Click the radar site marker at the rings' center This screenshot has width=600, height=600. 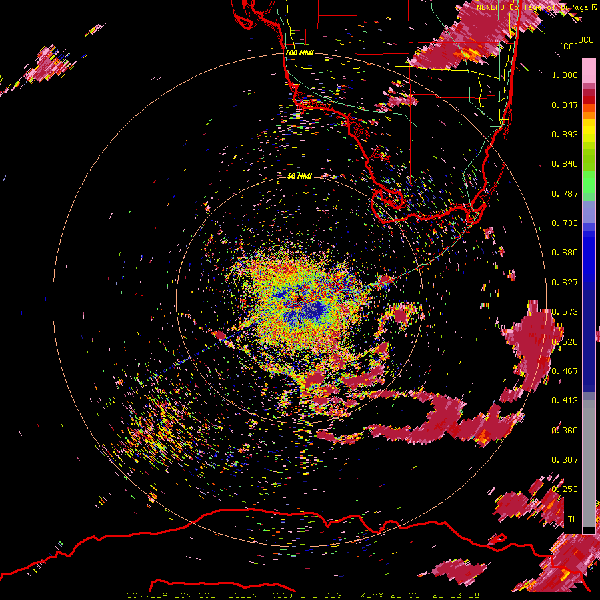(x=299, y=298)
